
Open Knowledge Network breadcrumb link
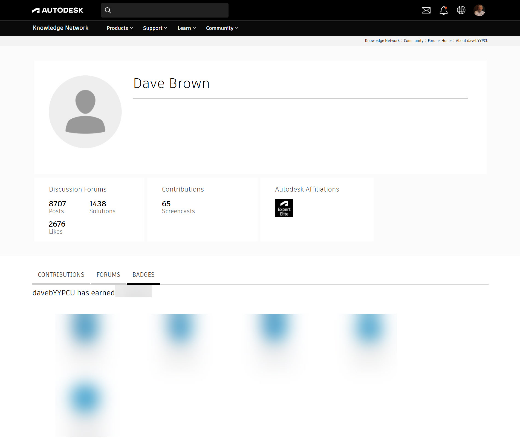382,41
